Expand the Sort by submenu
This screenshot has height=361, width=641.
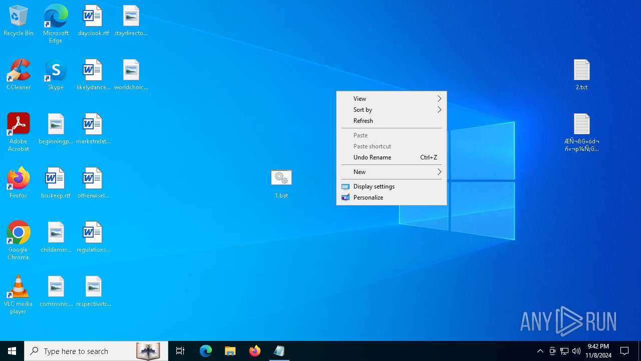pyautogui.click(x=392, y=110)
